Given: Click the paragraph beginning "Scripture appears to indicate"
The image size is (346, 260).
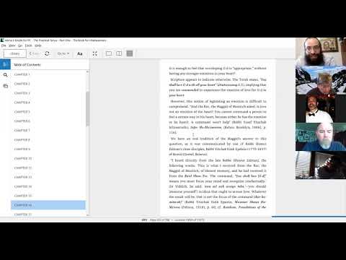Looking at the screenshot, I should 218,87.
